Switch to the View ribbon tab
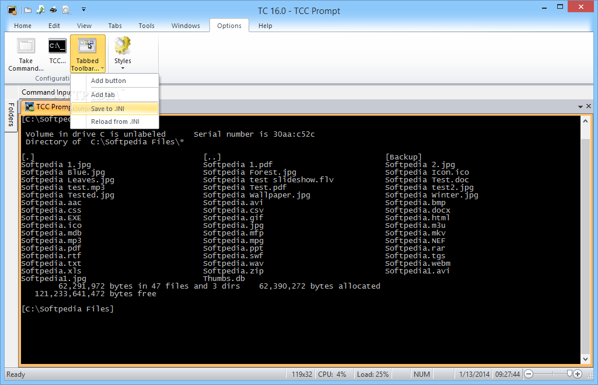The image size is (598, 385). click(x=84, y=26)
